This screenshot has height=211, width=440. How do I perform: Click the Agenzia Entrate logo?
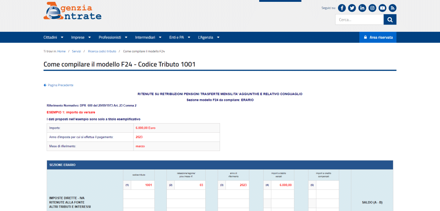point(72,11)
